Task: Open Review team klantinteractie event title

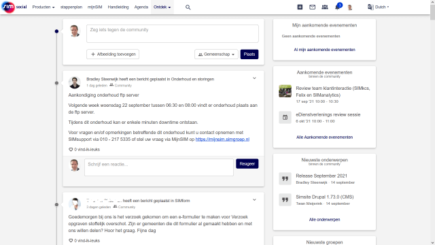Action: 333,92
